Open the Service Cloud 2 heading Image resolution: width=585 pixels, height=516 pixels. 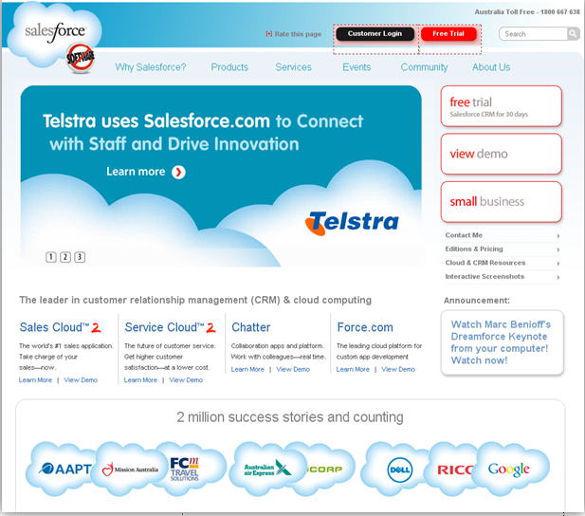[x=170, y=327]
